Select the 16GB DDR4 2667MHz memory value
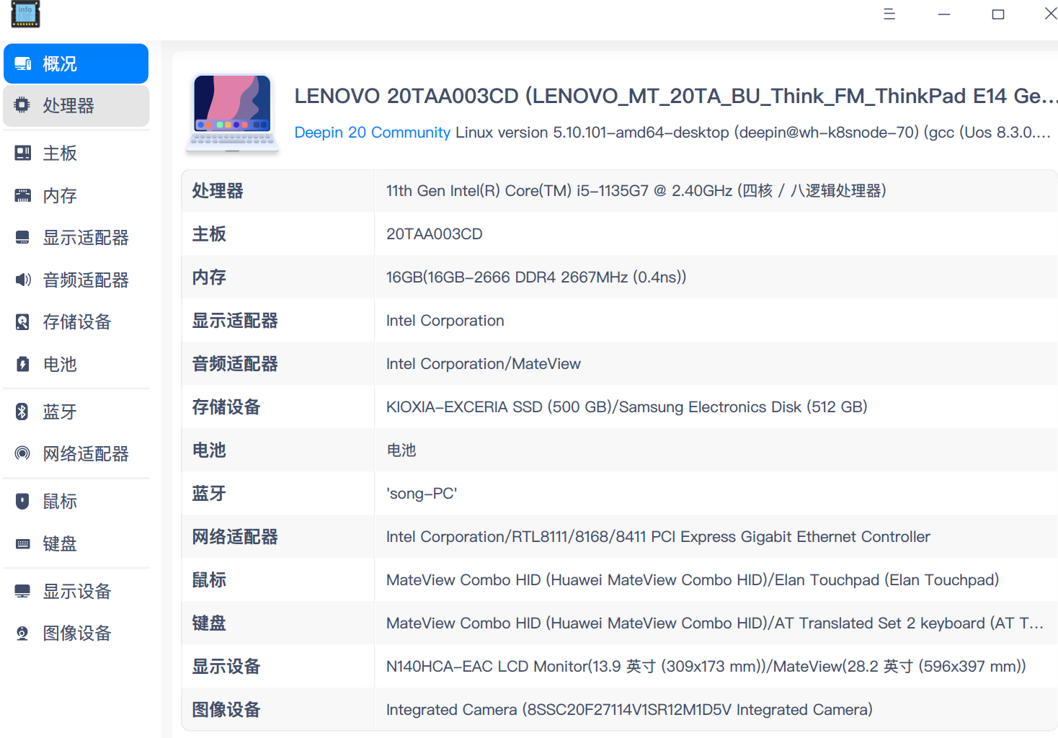This screenshot has width=1058, height=738. (536, 277)
